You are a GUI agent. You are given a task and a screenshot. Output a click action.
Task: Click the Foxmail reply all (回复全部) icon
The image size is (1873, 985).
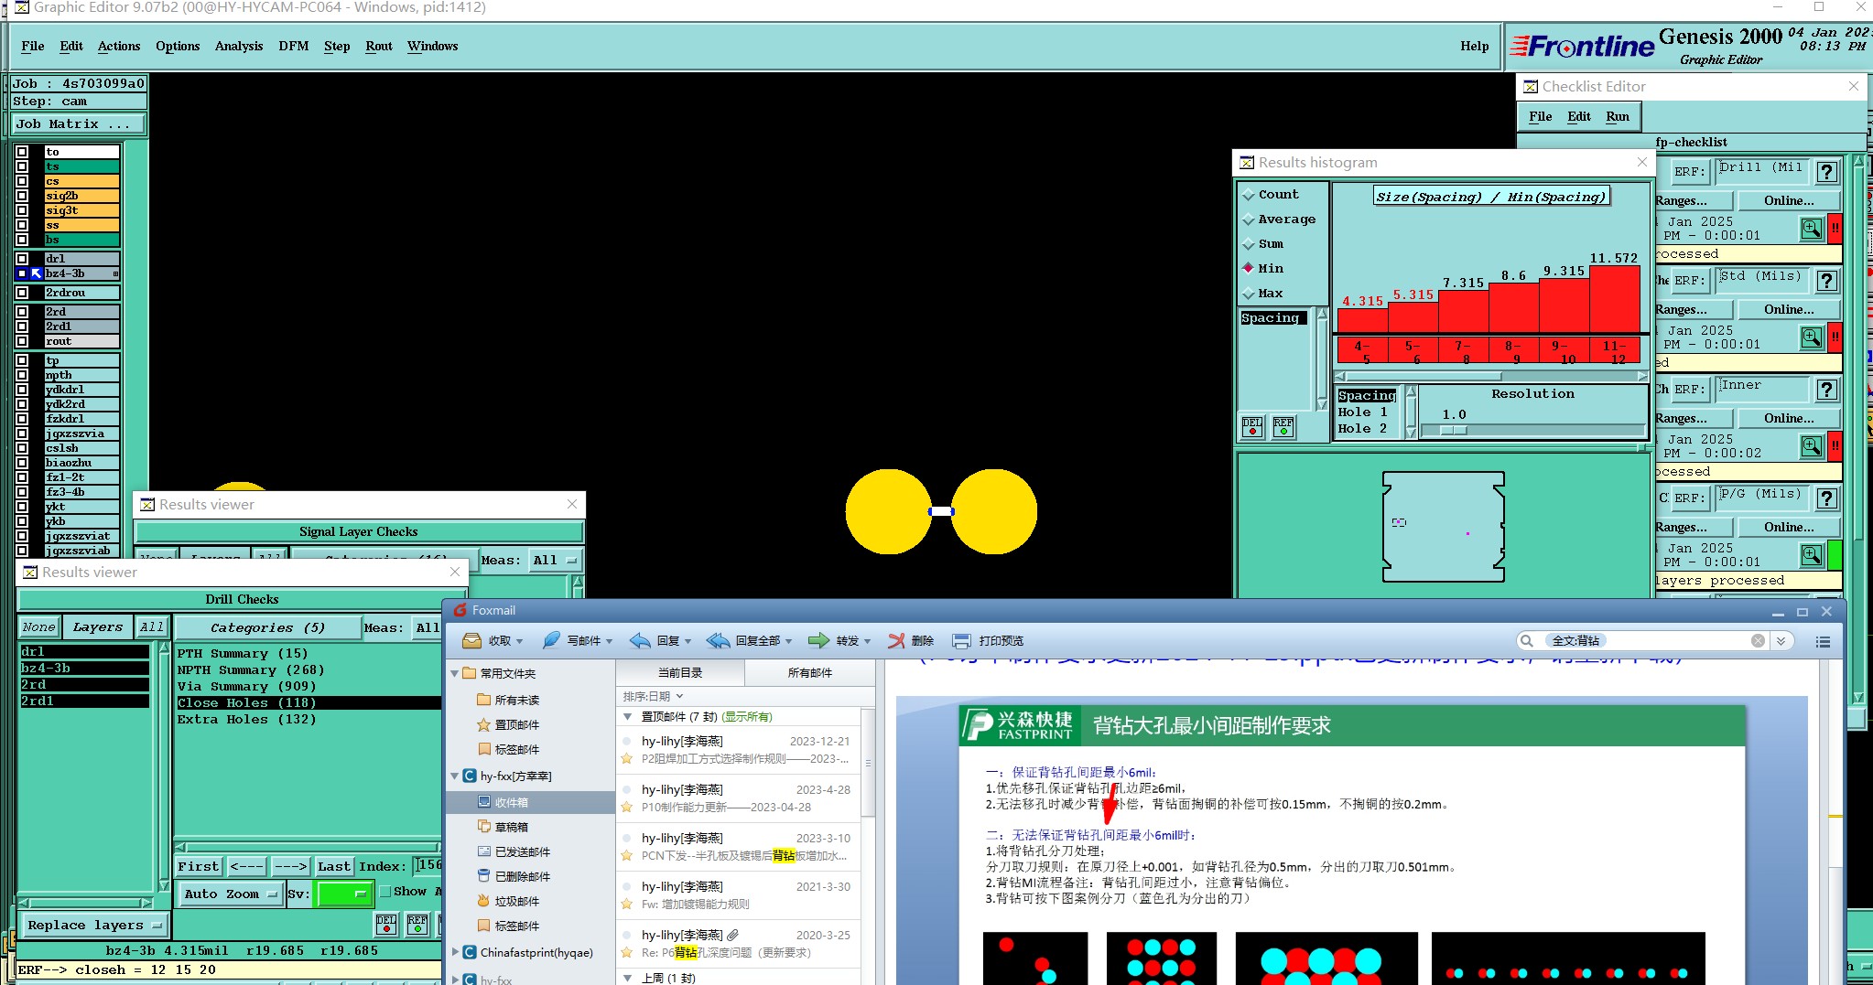click(x=719, y=641)
